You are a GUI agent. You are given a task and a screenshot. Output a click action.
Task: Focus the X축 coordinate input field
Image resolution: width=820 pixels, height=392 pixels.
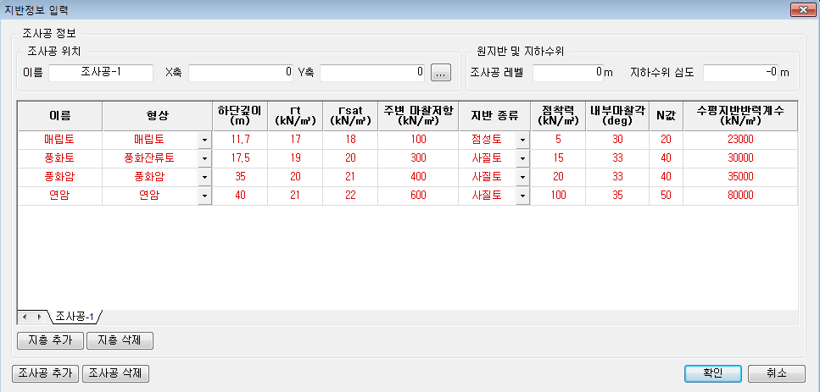coord(241,73)
